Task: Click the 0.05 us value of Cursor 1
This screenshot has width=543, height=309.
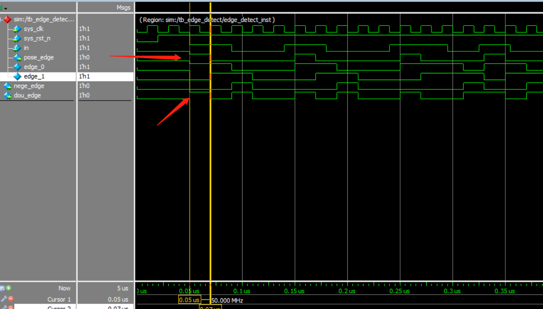Action: 118,299
